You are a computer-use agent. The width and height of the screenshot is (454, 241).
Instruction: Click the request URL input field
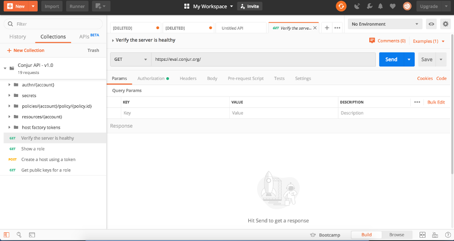[263, 59]
